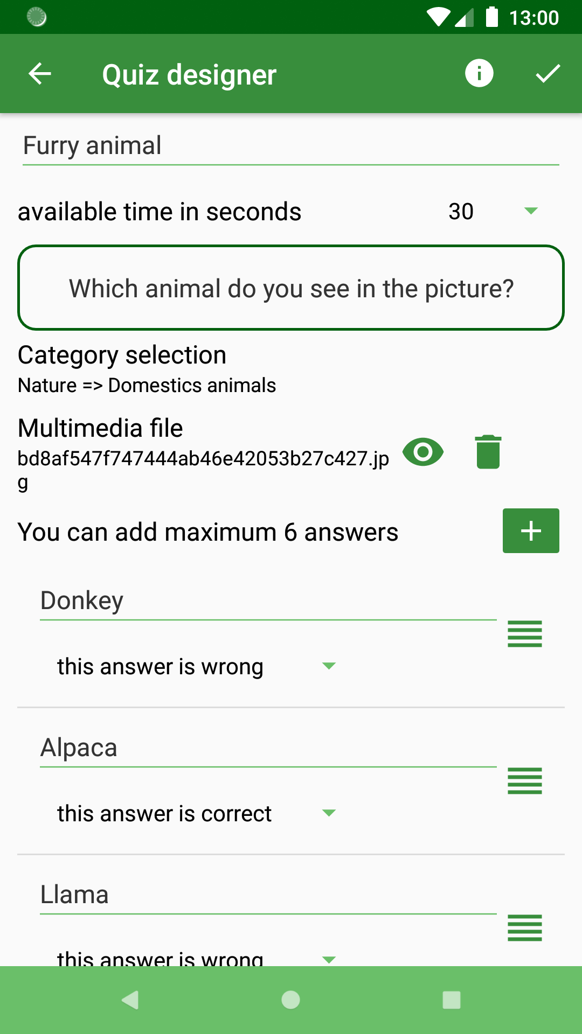Tap the back arrow in the header
The height and width of the screenshot is (1034, 582).
pos(40,74)
